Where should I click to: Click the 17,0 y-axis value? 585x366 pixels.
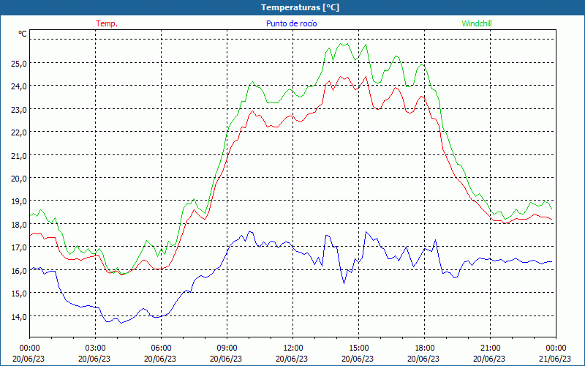(19, 247)
